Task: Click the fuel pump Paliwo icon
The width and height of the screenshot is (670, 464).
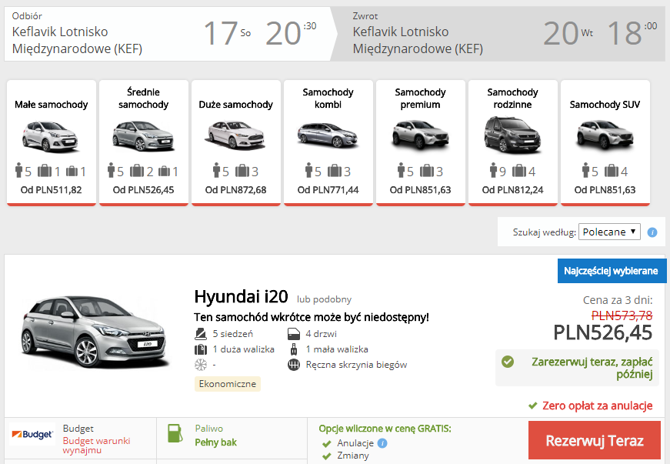Action: coord(175,433)
